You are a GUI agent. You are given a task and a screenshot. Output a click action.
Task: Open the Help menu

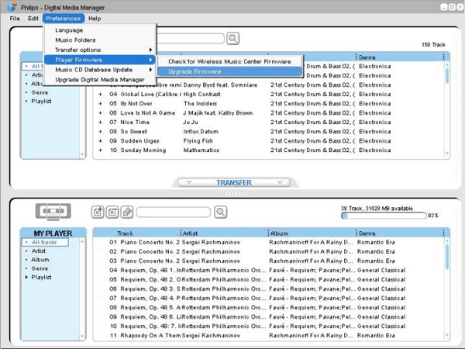pos(95,19)
